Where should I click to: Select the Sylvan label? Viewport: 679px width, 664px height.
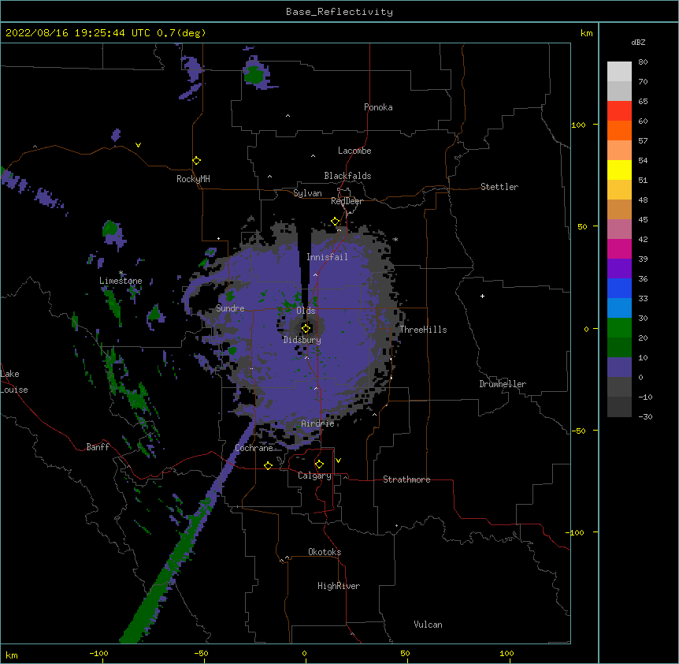[x=307, y=193]
